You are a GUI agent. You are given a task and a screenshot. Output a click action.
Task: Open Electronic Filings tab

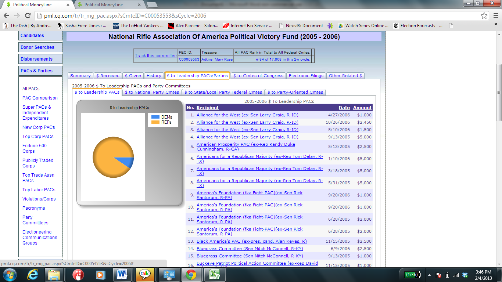(x=306, y=76)
